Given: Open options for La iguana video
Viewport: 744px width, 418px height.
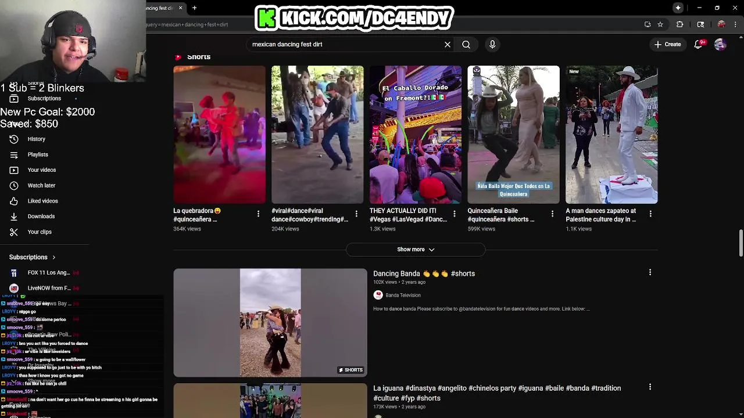Looking at the screenshot, I should click(650, 387).
